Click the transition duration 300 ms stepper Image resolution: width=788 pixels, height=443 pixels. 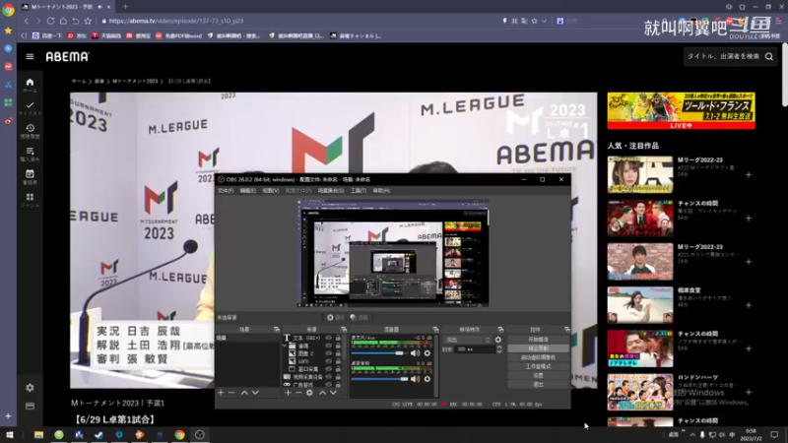499,349
